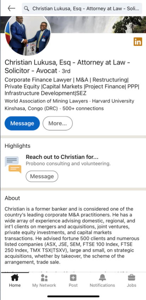Viewport: 146px width, 300px height.
Task: Tap the Highlights chat bubbles icon
Action: [x=13, y=165]
